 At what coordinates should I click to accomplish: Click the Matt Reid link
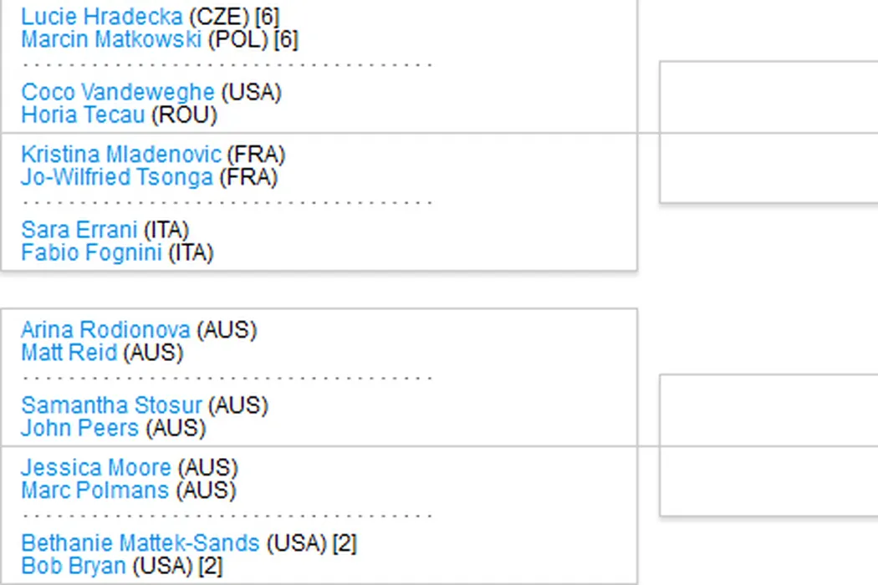pos(69,353)
